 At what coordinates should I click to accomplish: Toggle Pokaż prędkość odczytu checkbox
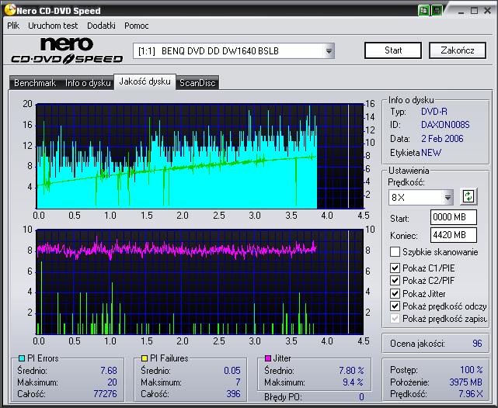click(x=395, y=306)
